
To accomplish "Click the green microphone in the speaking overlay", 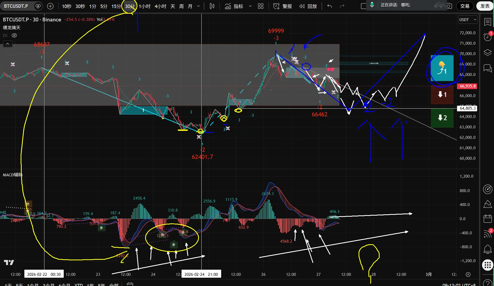I will 372,5.
